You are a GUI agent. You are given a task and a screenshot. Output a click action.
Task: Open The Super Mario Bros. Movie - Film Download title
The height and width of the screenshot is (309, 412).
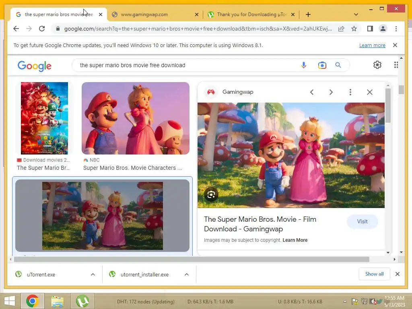pyautogui.click(x=260, y=224)
